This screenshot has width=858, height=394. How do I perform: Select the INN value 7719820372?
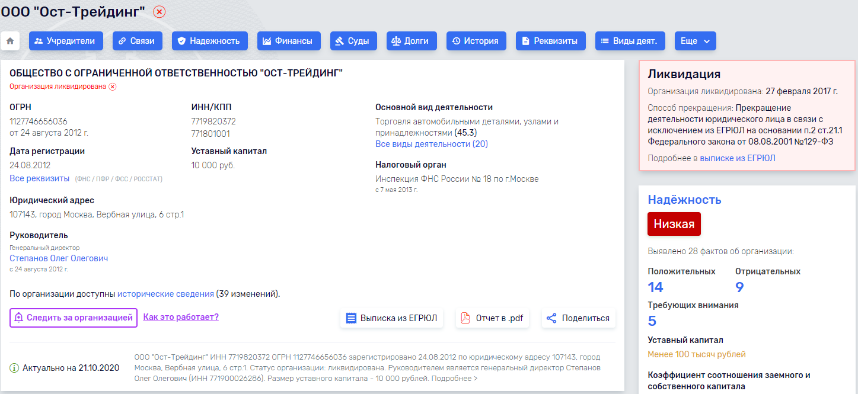click(x=213, y=121)
